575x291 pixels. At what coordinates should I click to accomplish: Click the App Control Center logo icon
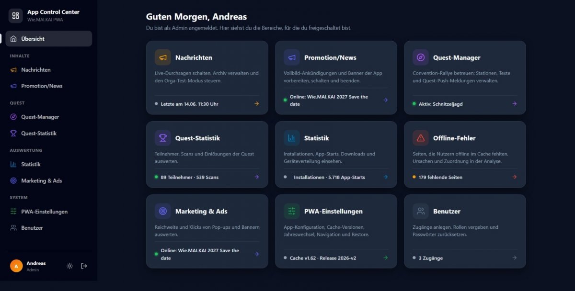pos(16,16)
